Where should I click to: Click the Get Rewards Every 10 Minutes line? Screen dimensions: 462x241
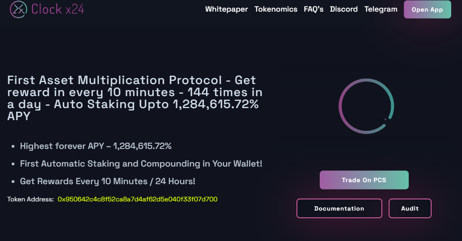pos(107,181)
